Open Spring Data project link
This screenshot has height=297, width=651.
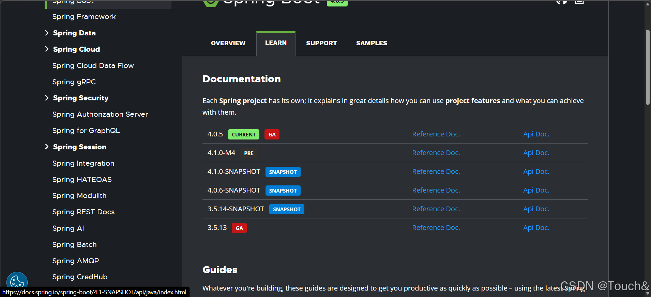pos(74,33)
